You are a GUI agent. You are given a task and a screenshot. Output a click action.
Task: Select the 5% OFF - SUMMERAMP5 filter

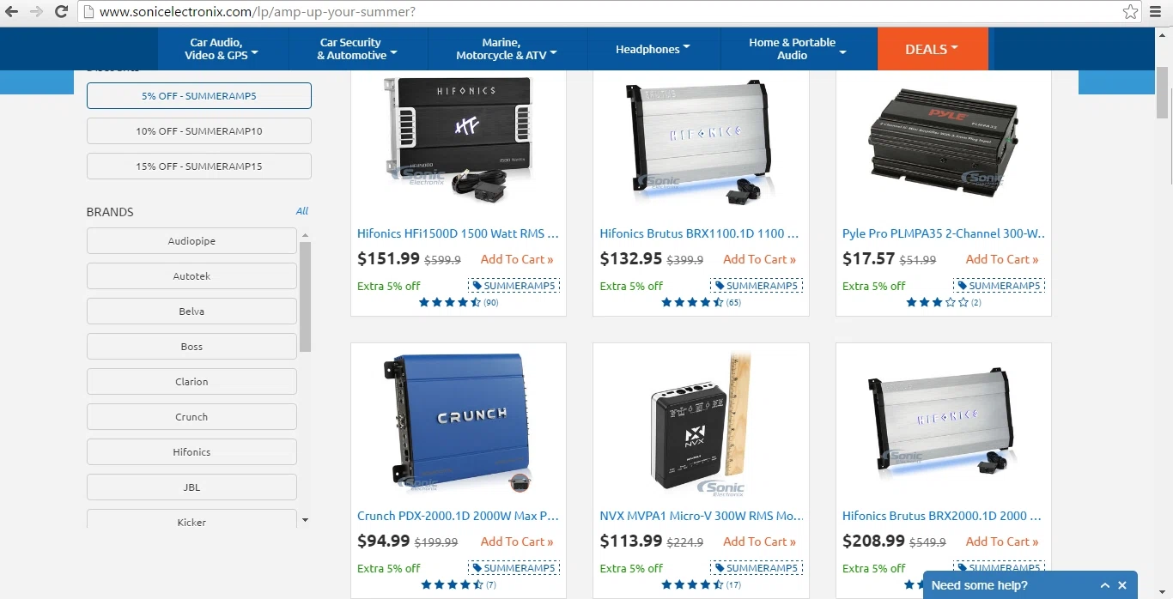coord(199,96)
